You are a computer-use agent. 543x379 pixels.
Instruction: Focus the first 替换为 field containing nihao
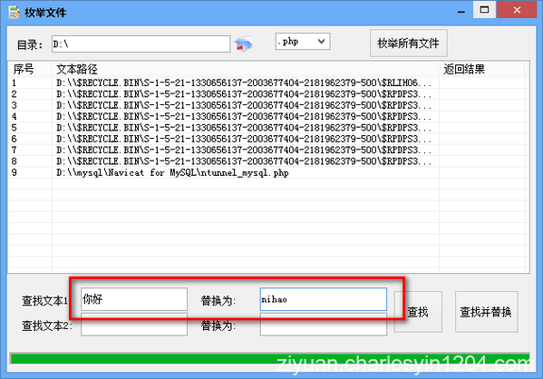click(323, 299)
